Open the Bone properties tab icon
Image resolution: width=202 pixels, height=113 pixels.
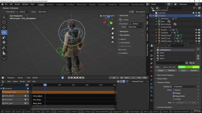click(151, 92)
